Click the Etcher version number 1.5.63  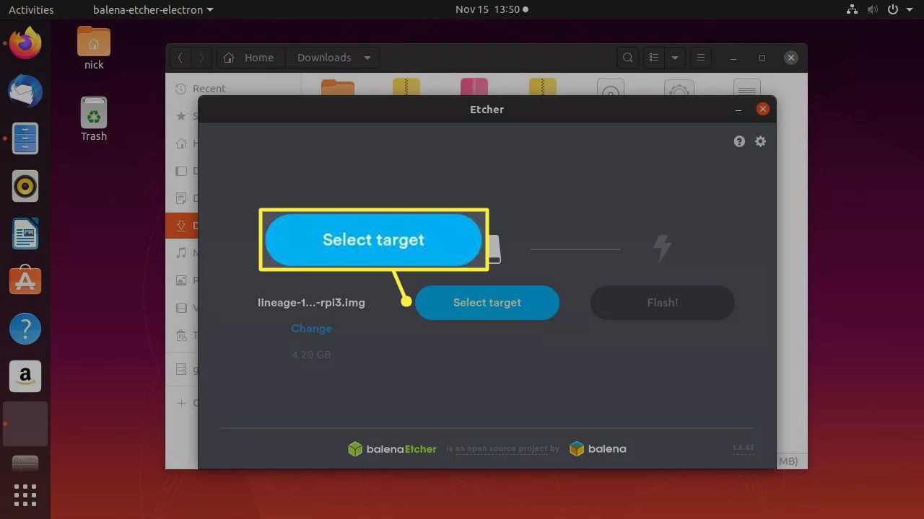[x=743, y=448]
